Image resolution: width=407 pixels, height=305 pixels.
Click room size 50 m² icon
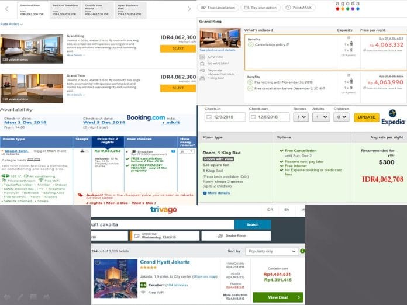coord(202,64)
